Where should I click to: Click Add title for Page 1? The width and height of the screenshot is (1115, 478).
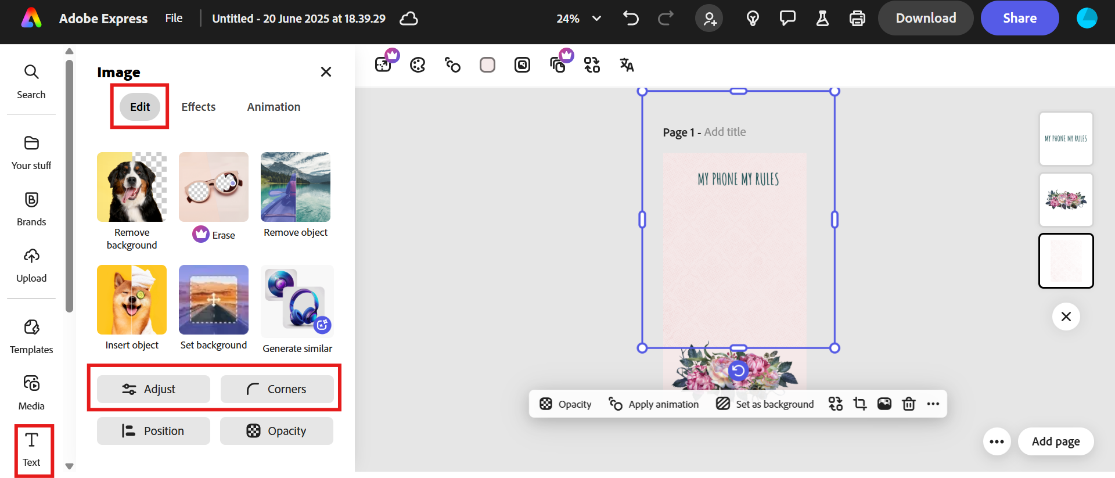click(725, 132)
